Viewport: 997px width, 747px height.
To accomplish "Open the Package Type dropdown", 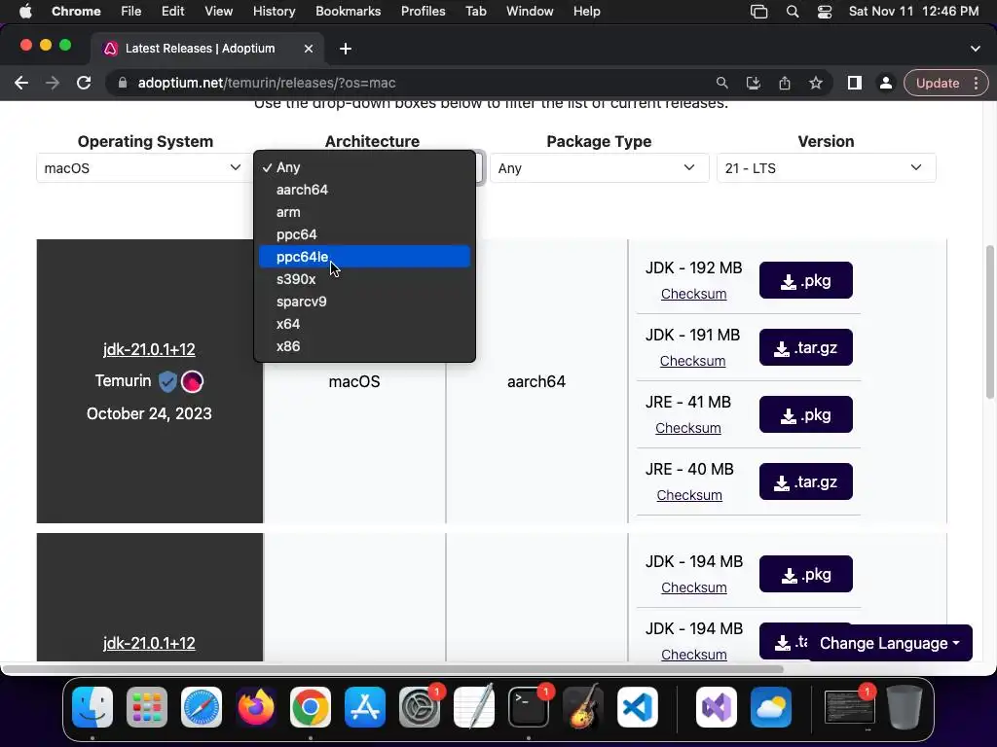I will click(599, 168).
